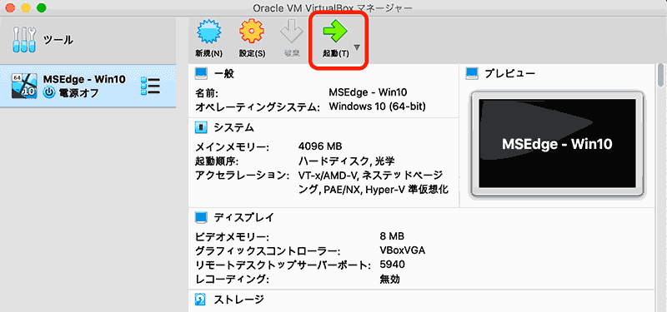Click the プレビュー section icon

click(472, 74)
